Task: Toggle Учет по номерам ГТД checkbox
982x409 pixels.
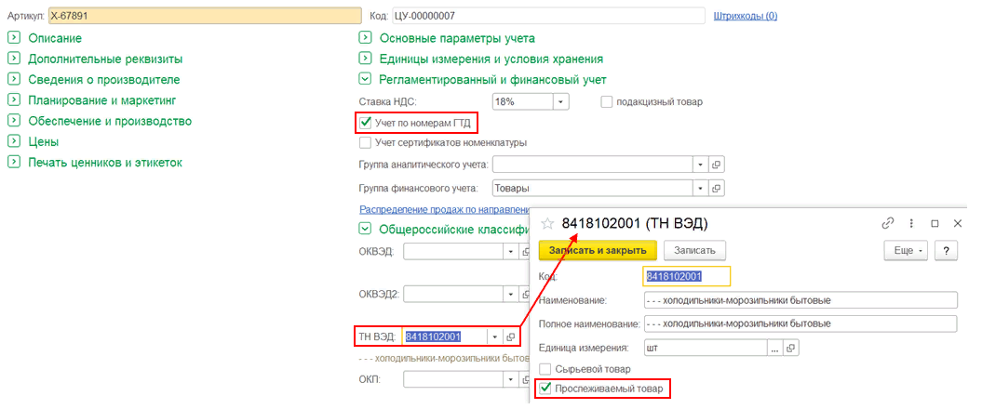Action: coord(365,122)
